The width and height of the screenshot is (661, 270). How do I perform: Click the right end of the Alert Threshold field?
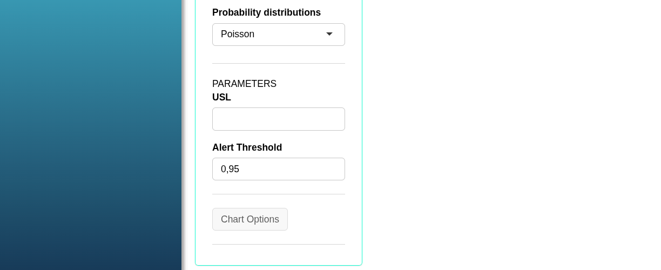tap(338, 169)
